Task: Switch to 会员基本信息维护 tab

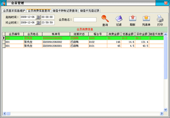Action: [x=14, y=11]
